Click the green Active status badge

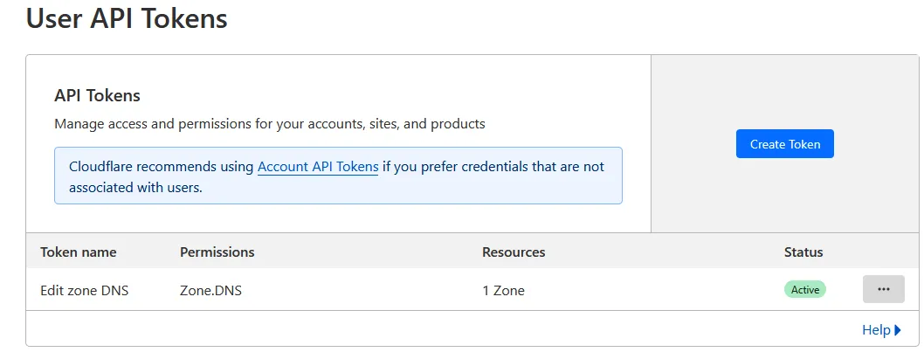click(x=804, y=290)
